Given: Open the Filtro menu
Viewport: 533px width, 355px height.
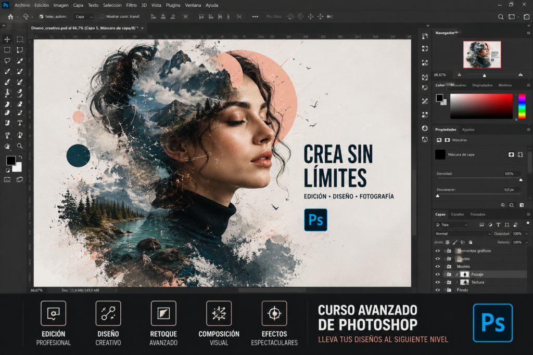Looking at the screenshot, I should (131, 5).
